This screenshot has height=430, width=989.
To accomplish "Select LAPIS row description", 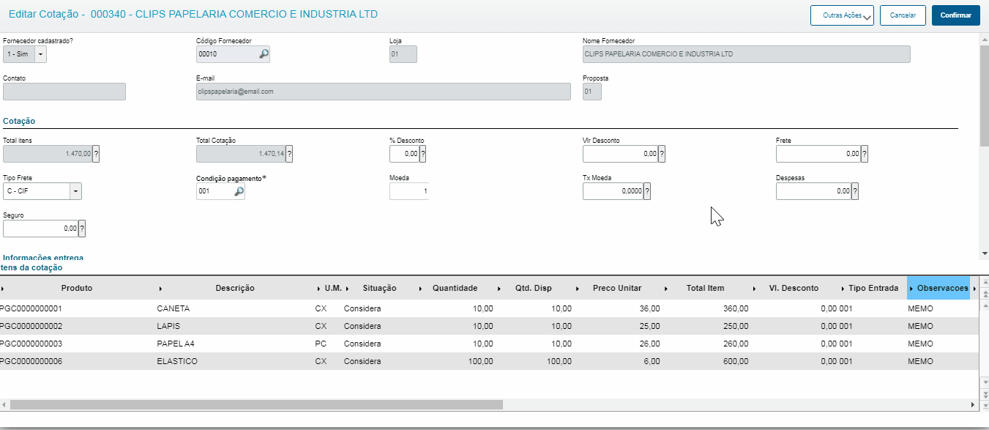I will (x=168, y=326).
